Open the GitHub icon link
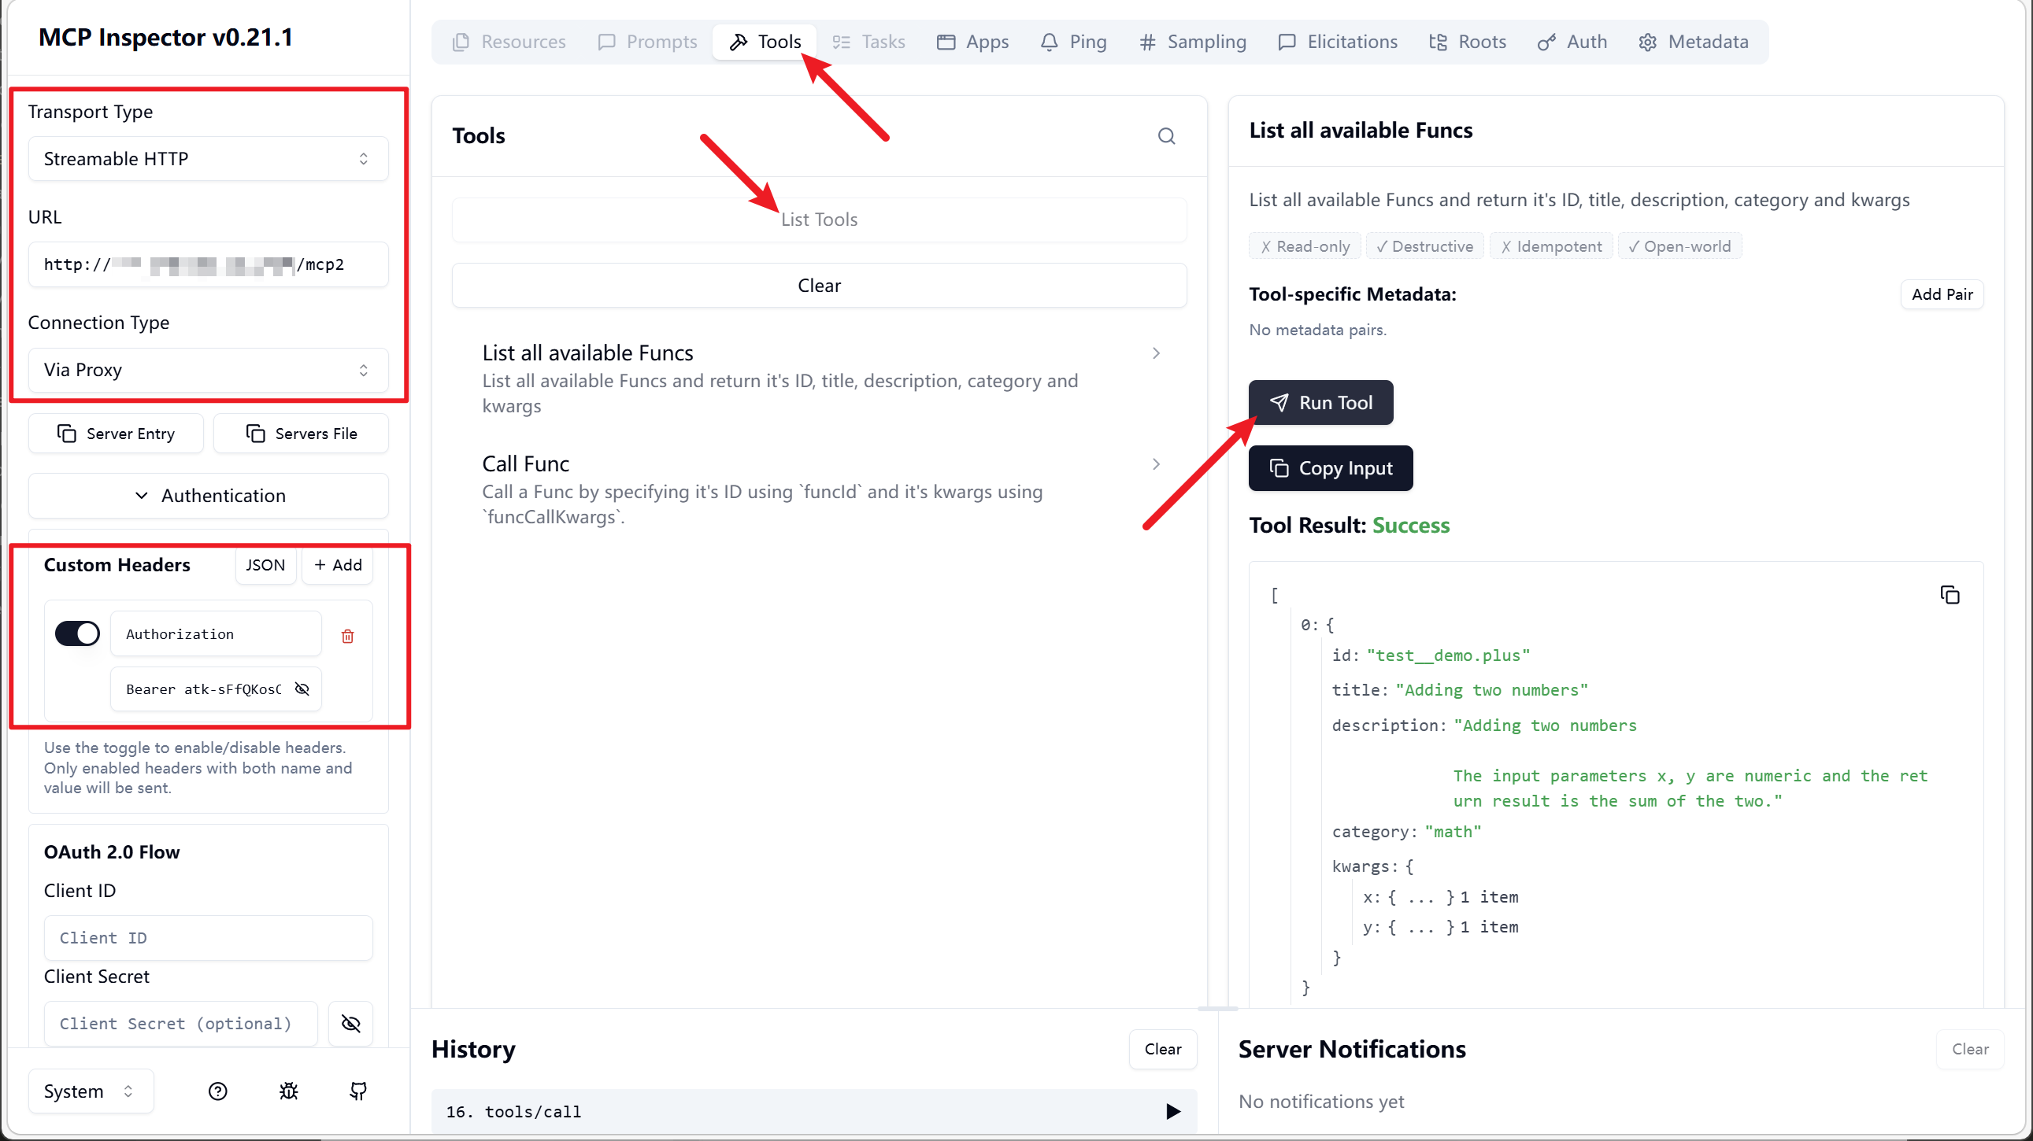Screen dimensions: 2033x1141 click(358, 1091)
